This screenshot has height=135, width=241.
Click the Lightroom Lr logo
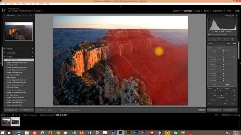(4, 10)
